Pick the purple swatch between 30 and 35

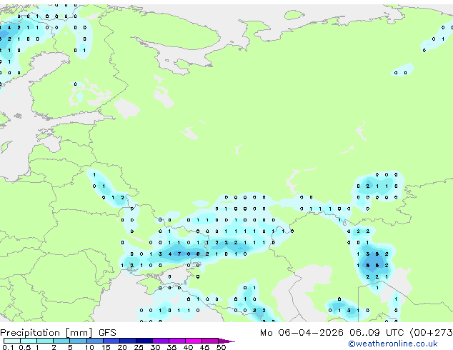[161, 341]
